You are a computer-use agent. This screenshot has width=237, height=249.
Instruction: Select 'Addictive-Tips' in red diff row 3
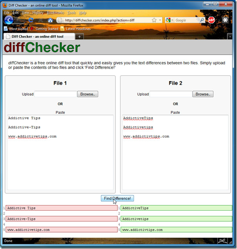pyautogui.click(x=22, y=219)
